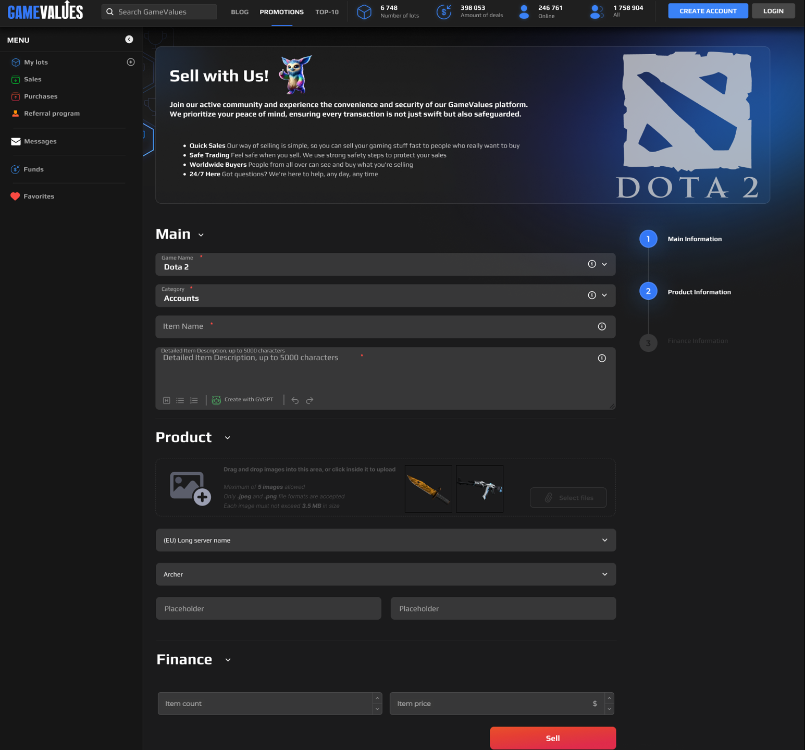805x750 pixels.
Task: Open the BLOG nav item
Action: [240, 11]
